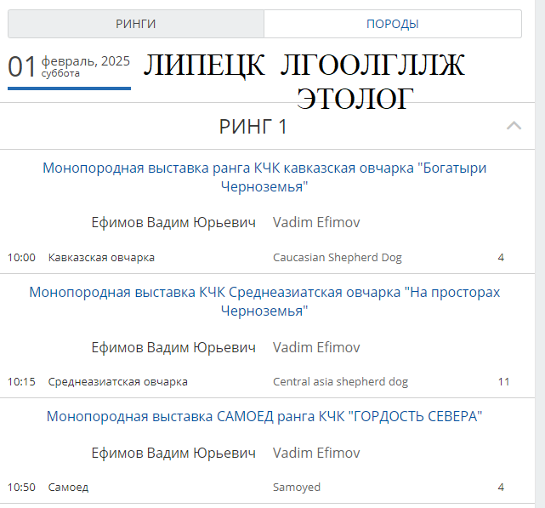Click Vadim Efimov under the Samoyed show

(316, 453)
